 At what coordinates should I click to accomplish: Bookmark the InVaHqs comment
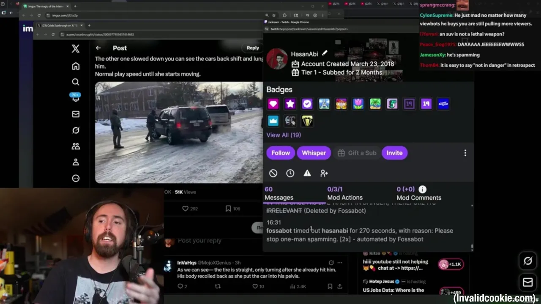click(x=330, y=286)
